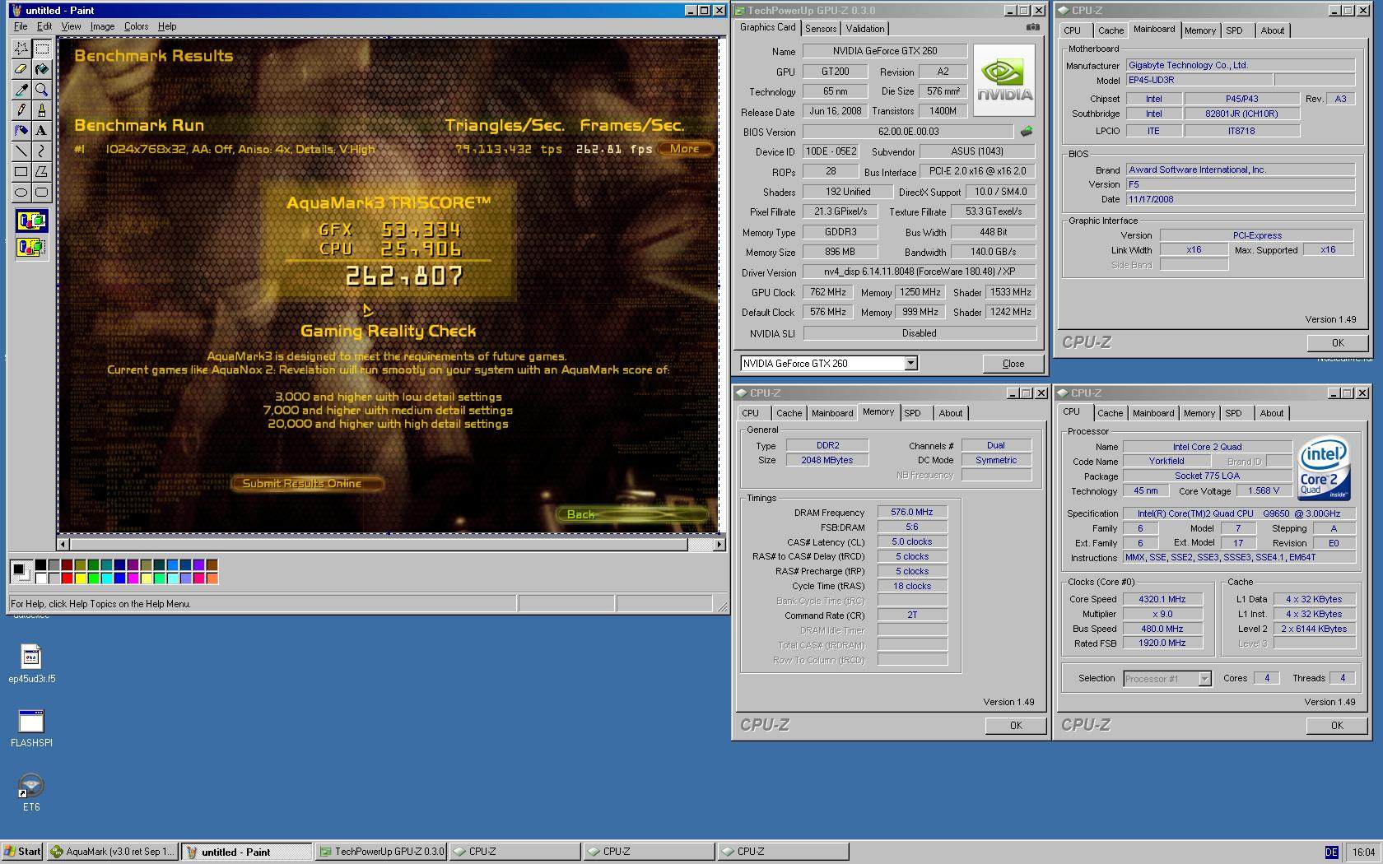Viewport: 1383px width, 864px height.
Task: Open the Colors menu in Paint
Action: pyautogui.click(x=136, y=26)
